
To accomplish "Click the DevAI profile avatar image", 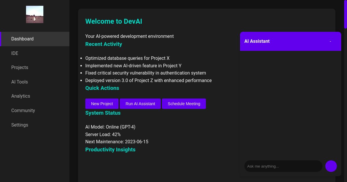I will (x=35, y=14).
